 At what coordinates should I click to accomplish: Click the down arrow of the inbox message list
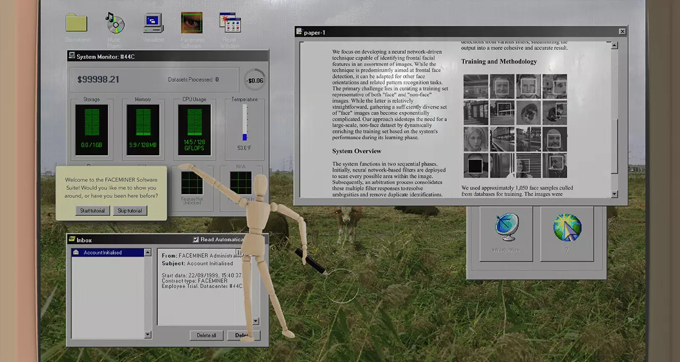pos(148,335)
